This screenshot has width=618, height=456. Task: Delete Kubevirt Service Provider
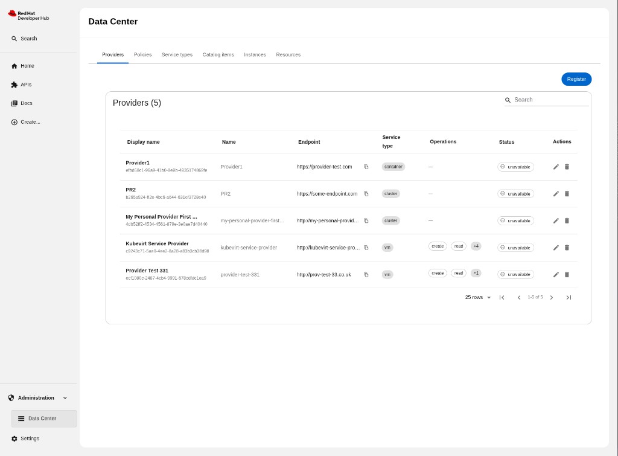tap(567, 248)
